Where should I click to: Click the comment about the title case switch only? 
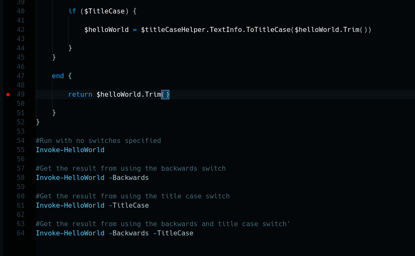[x=133, y=196]
